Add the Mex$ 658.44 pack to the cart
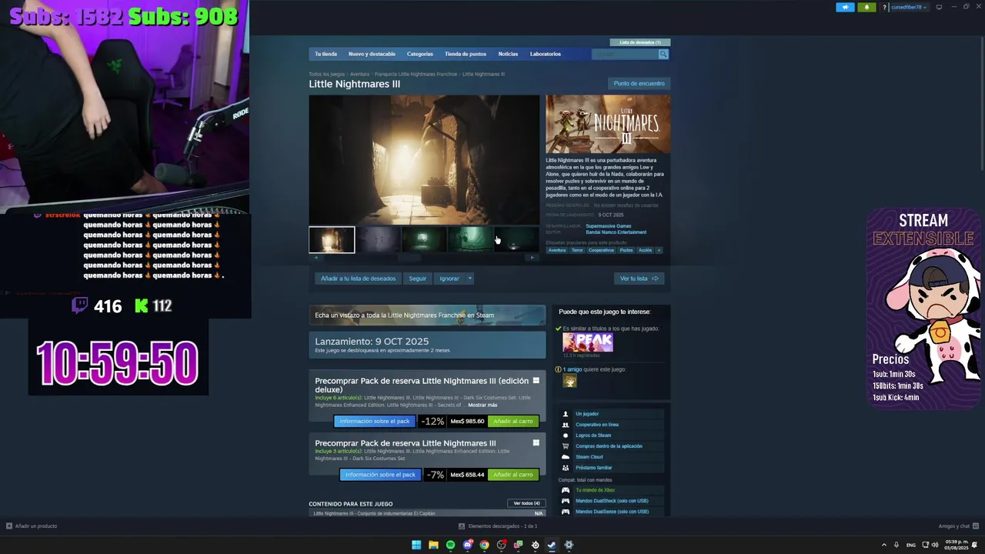985x554 pixels. point(513,475)
